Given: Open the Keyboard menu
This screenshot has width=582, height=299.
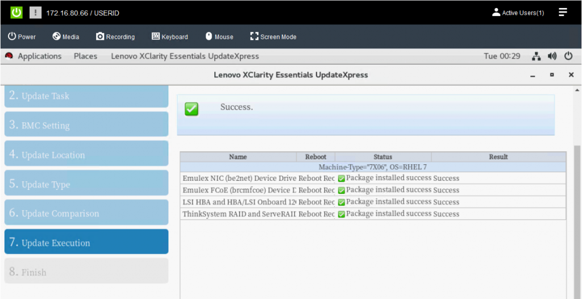Looking at the screenshot, I should (169, 36).
